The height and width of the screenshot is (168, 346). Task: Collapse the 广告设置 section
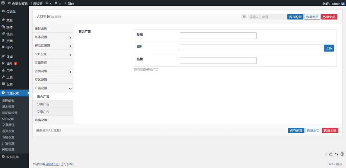pos(53,88)
